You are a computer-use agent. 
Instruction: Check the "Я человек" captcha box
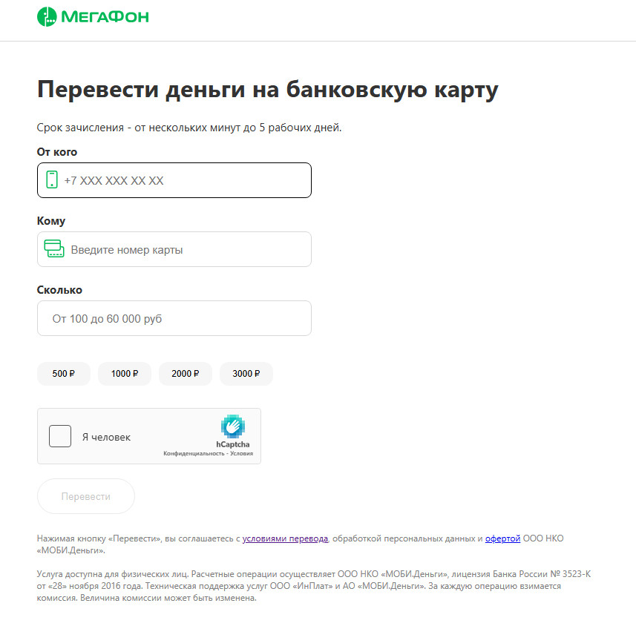click(x=60, y=436)
